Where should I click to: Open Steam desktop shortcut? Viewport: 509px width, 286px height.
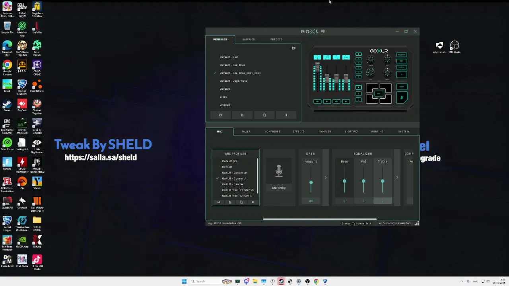7,106
